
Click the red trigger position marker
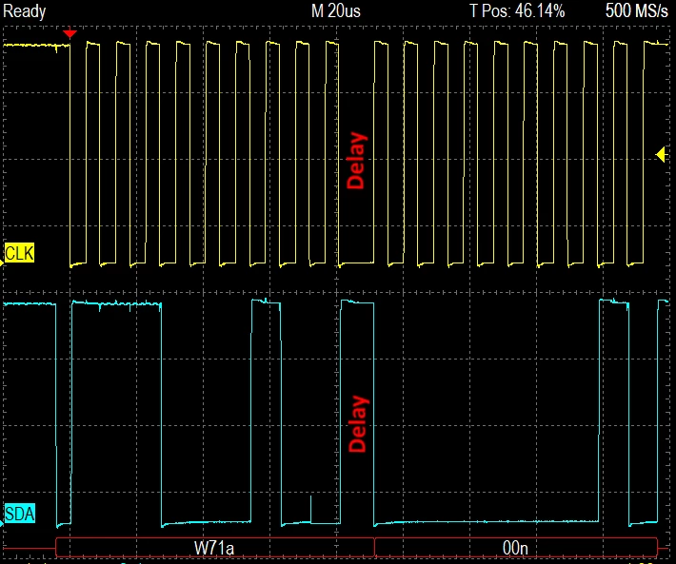[70, 33]
